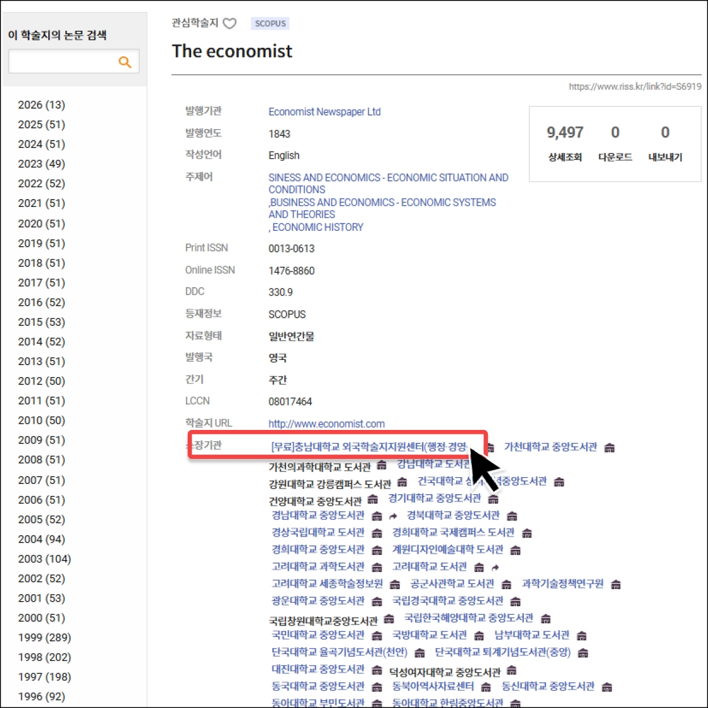Screen dimensions: 708x708
Task: Open 대진대학교 중앙도서관 link
Action: [x=318, y=669]
